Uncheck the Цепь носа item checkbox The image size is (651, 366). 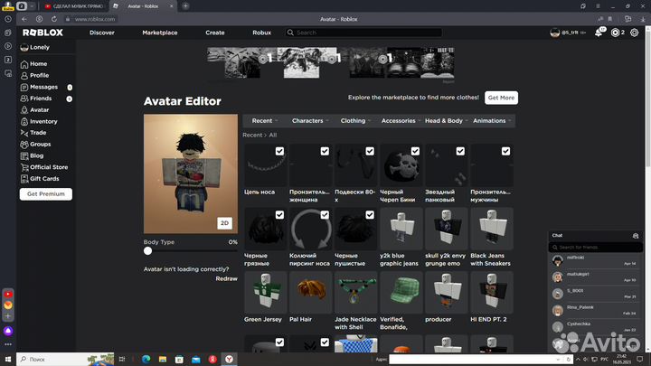click(x=279, y=151)
